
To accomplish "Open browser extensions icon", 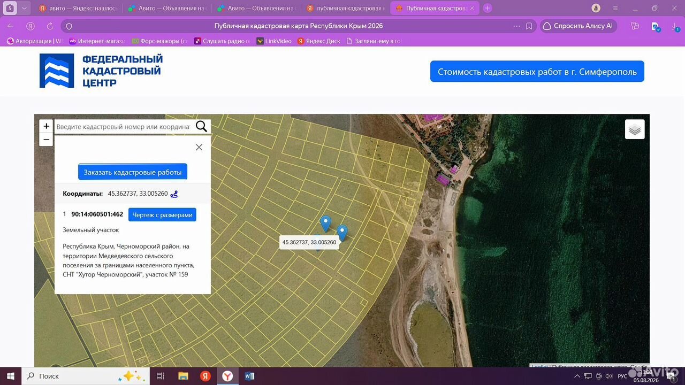I will pyautogui.click(x=635, y=26).
